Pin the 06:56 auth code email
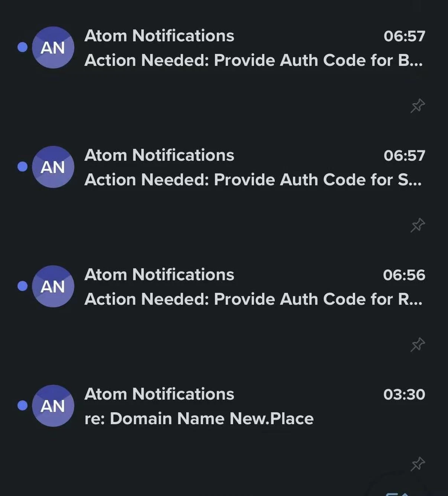Image resolution: width=448 pixels, height=496 pixels. pyautogui.click(x=418, y=345)
